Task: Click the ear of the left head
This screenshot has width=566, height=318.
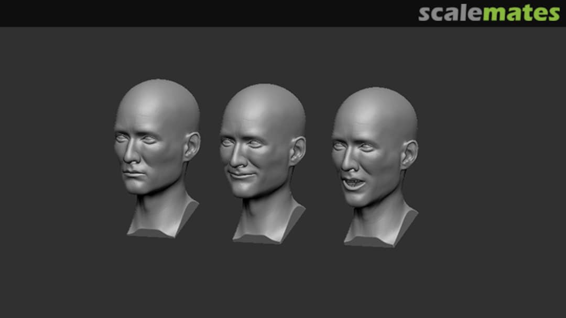Action: click(x=191, y=146)
